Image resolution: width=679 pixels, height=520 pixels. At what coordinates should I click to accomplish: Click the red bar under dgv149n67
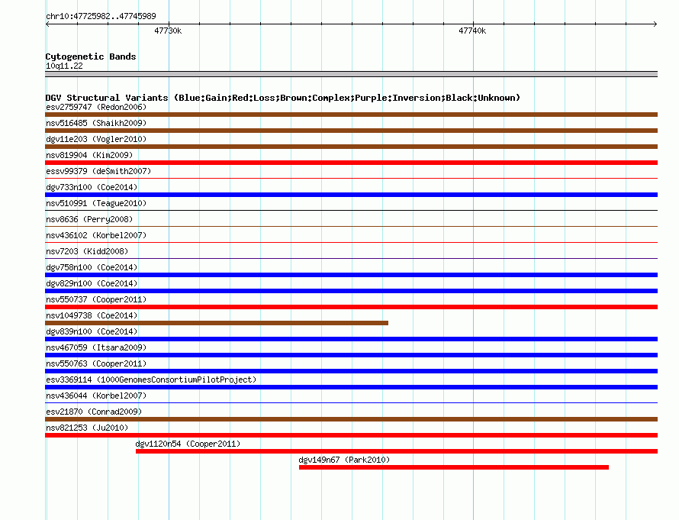454,467
